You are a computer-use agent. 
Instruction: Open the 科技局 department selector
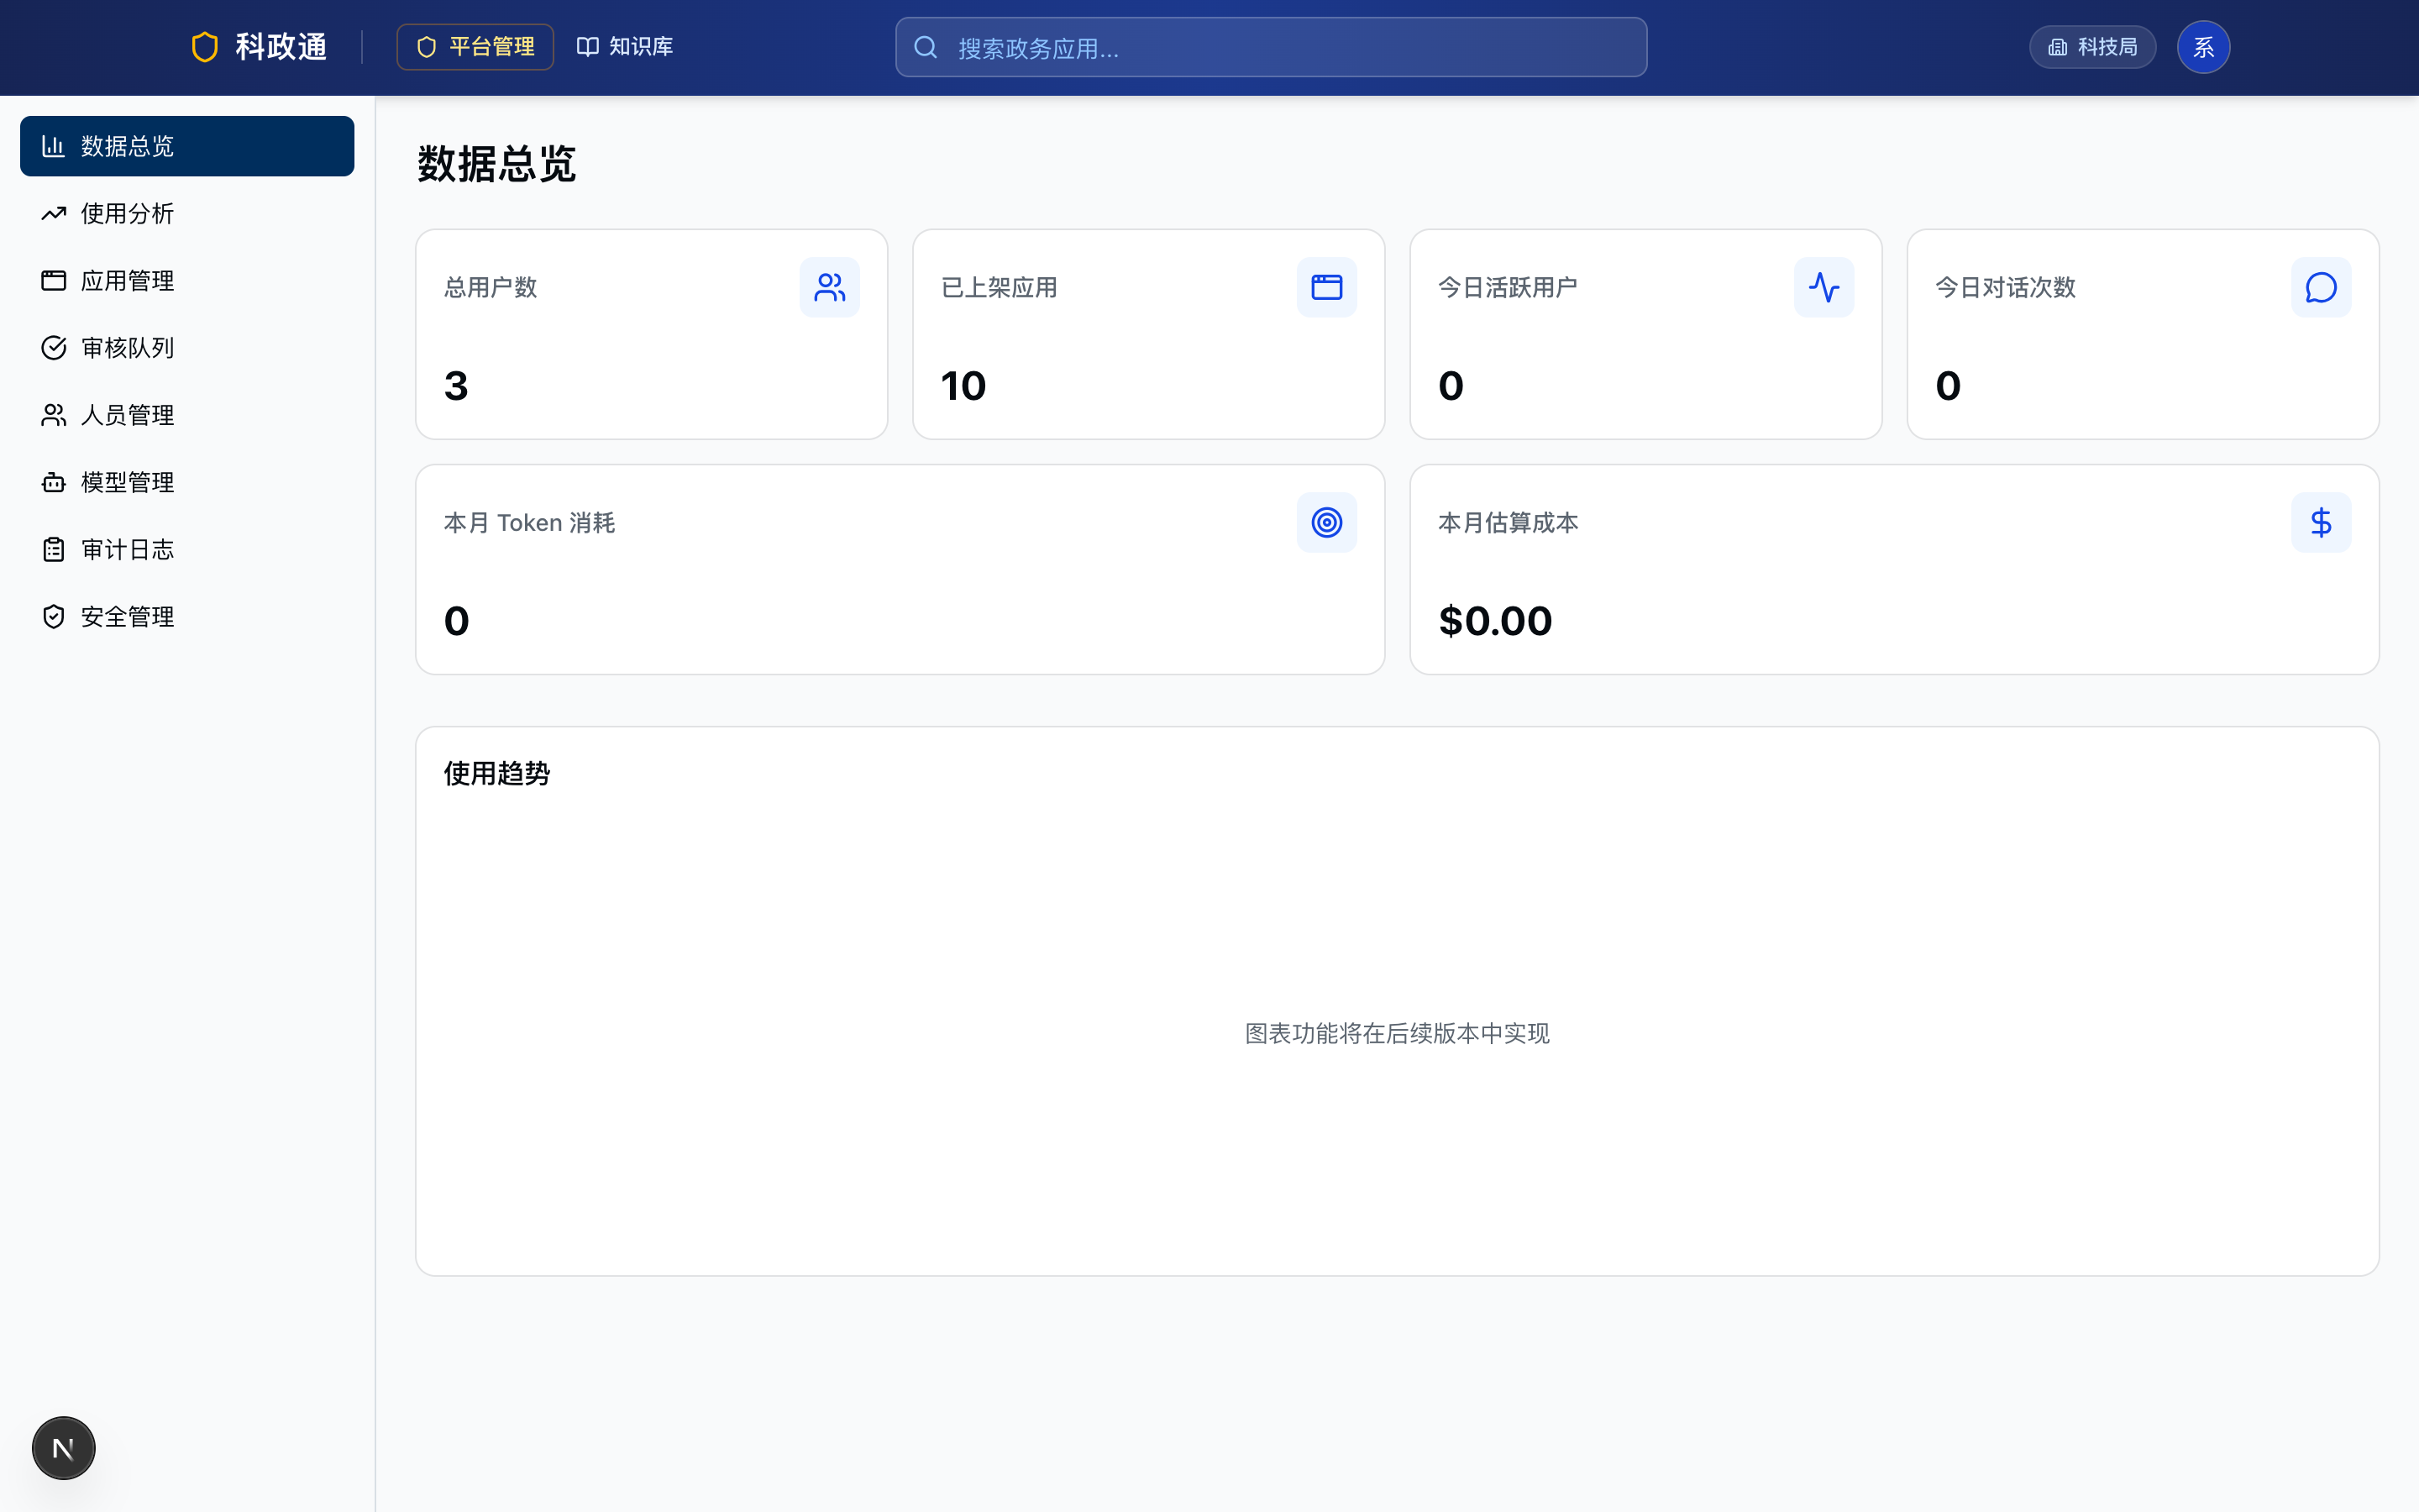click(x=2092, y=47)
